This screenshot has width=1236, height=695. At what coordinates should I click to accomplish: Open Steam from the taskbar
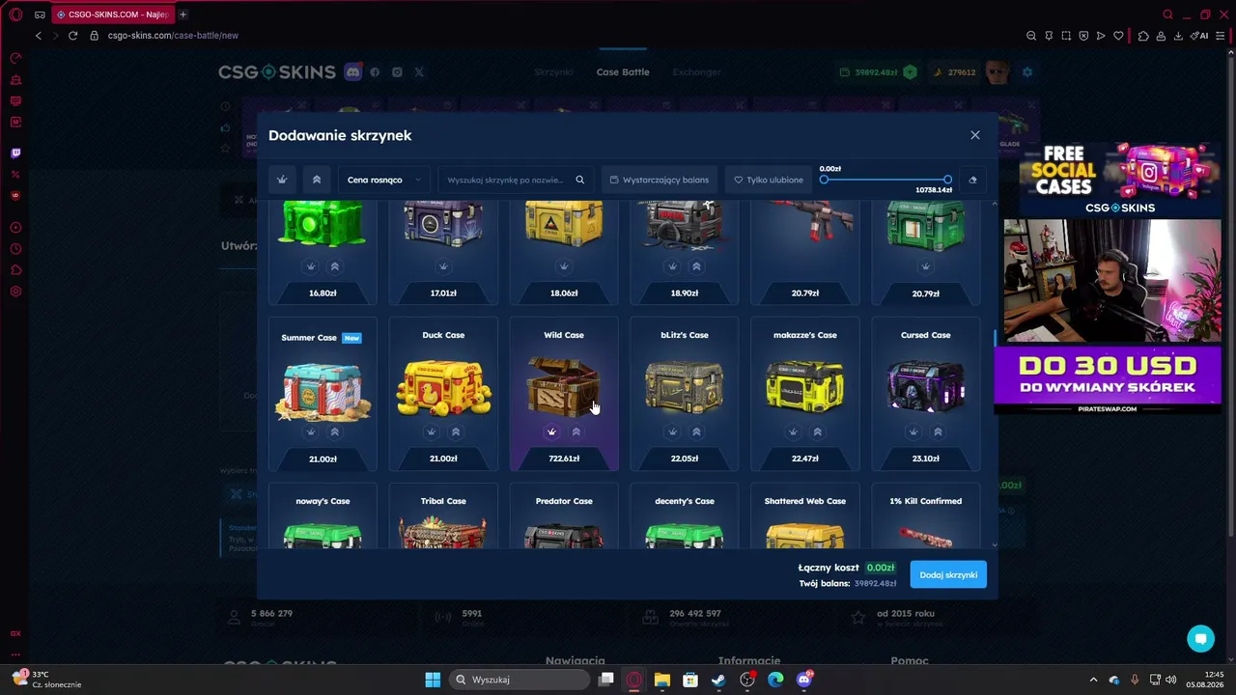[x=718, y=680]
